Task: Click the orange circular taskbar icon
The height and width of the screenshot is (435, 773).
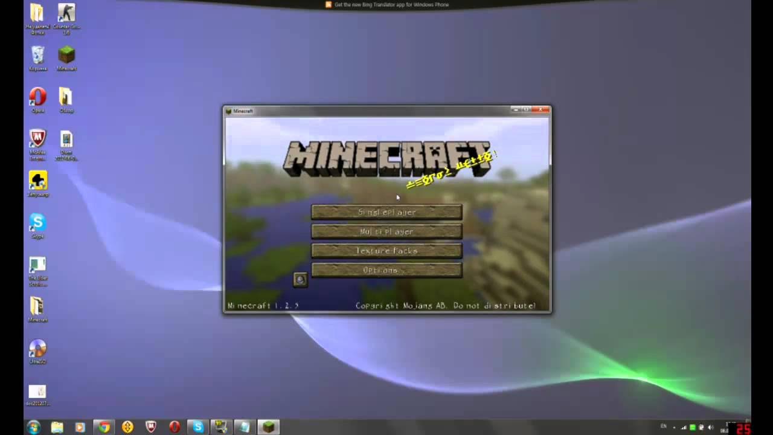Action: click(x=127, y=427)
